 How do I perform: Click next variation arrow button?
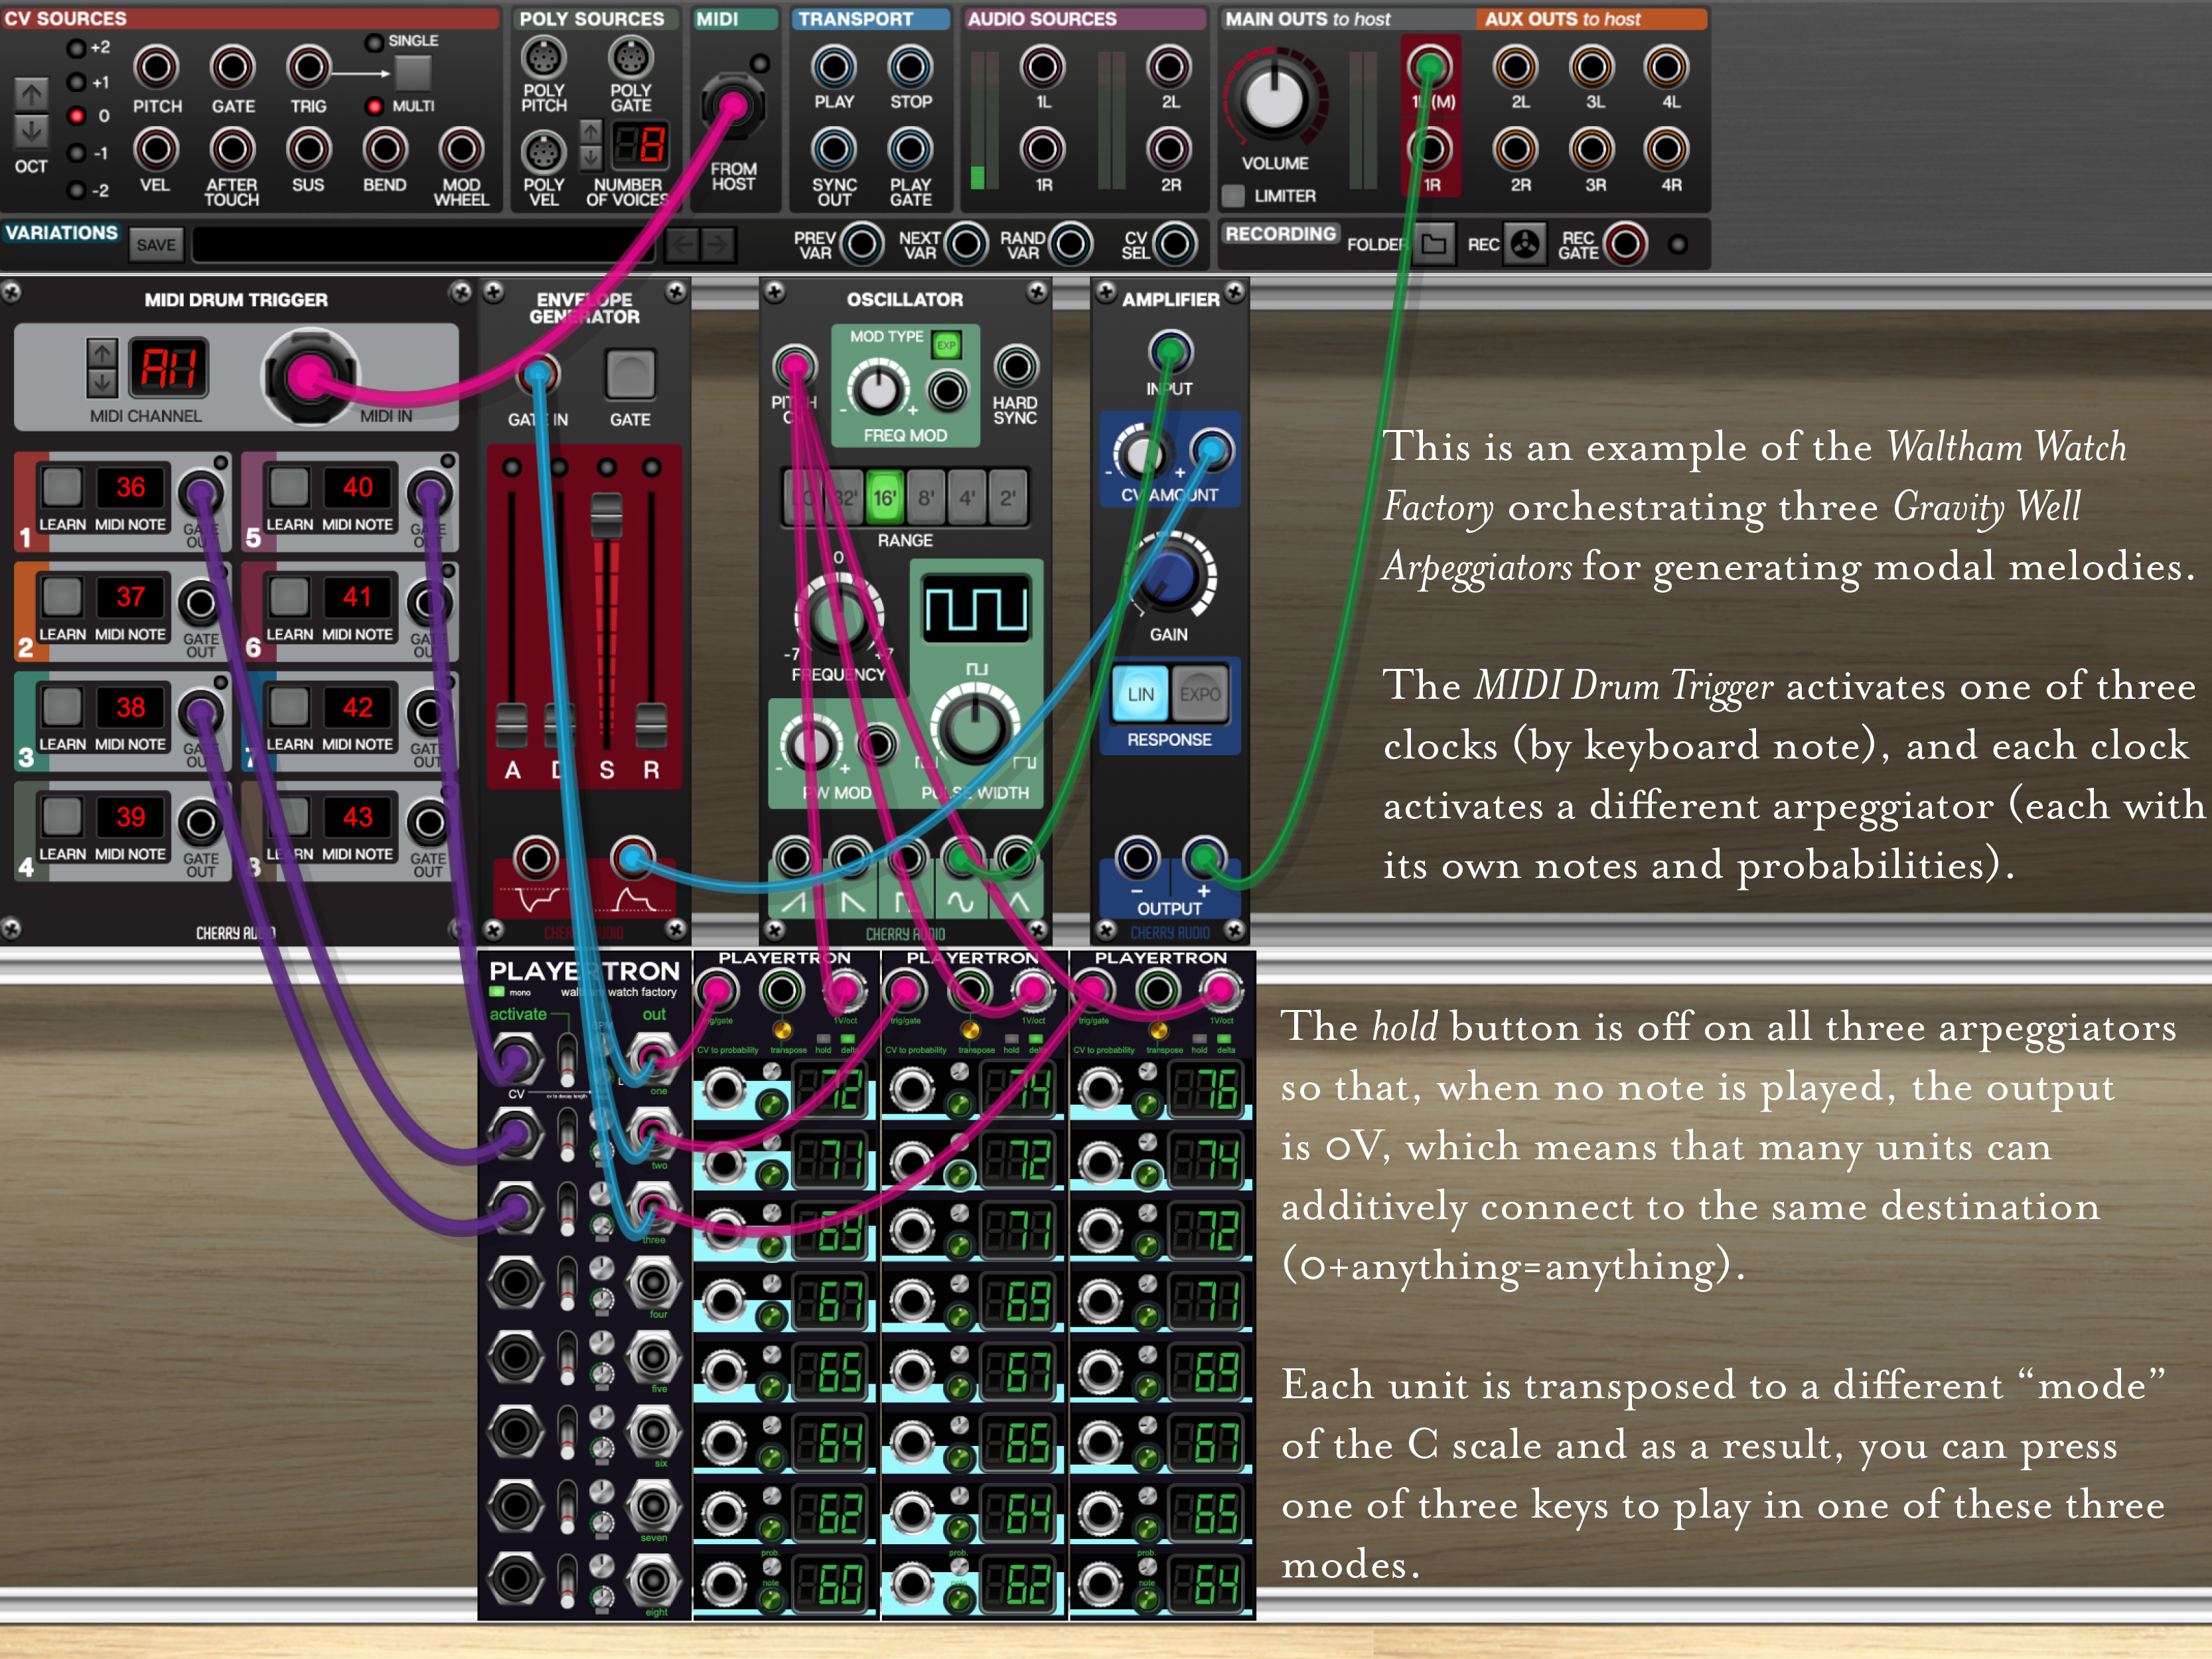[718, 244]
